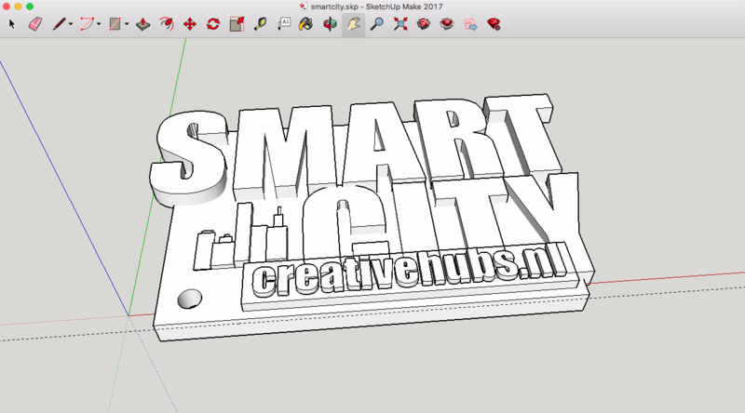This screenshot has height=413, width=745.
Task: Select the Move tool with red arrows
Action: click(189, 23)
